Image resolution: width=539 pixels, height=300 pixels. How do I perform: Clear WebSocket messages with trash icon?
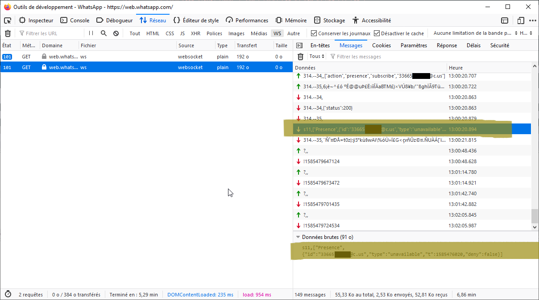coord(301,57)
